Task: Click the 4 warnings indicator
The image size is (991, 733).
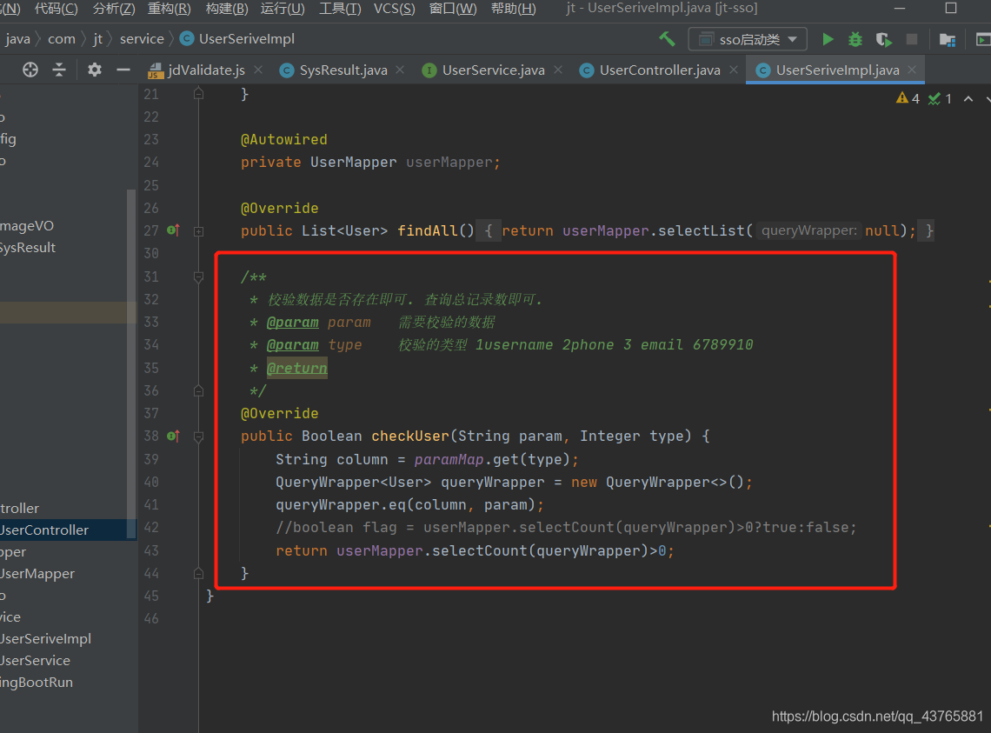Action: click(908, 98)
